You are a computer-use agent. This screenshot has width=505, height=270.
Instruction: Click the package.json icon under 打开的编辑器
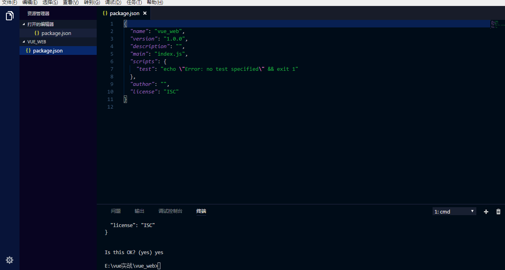pyautogui.click(x=37, y=33)
